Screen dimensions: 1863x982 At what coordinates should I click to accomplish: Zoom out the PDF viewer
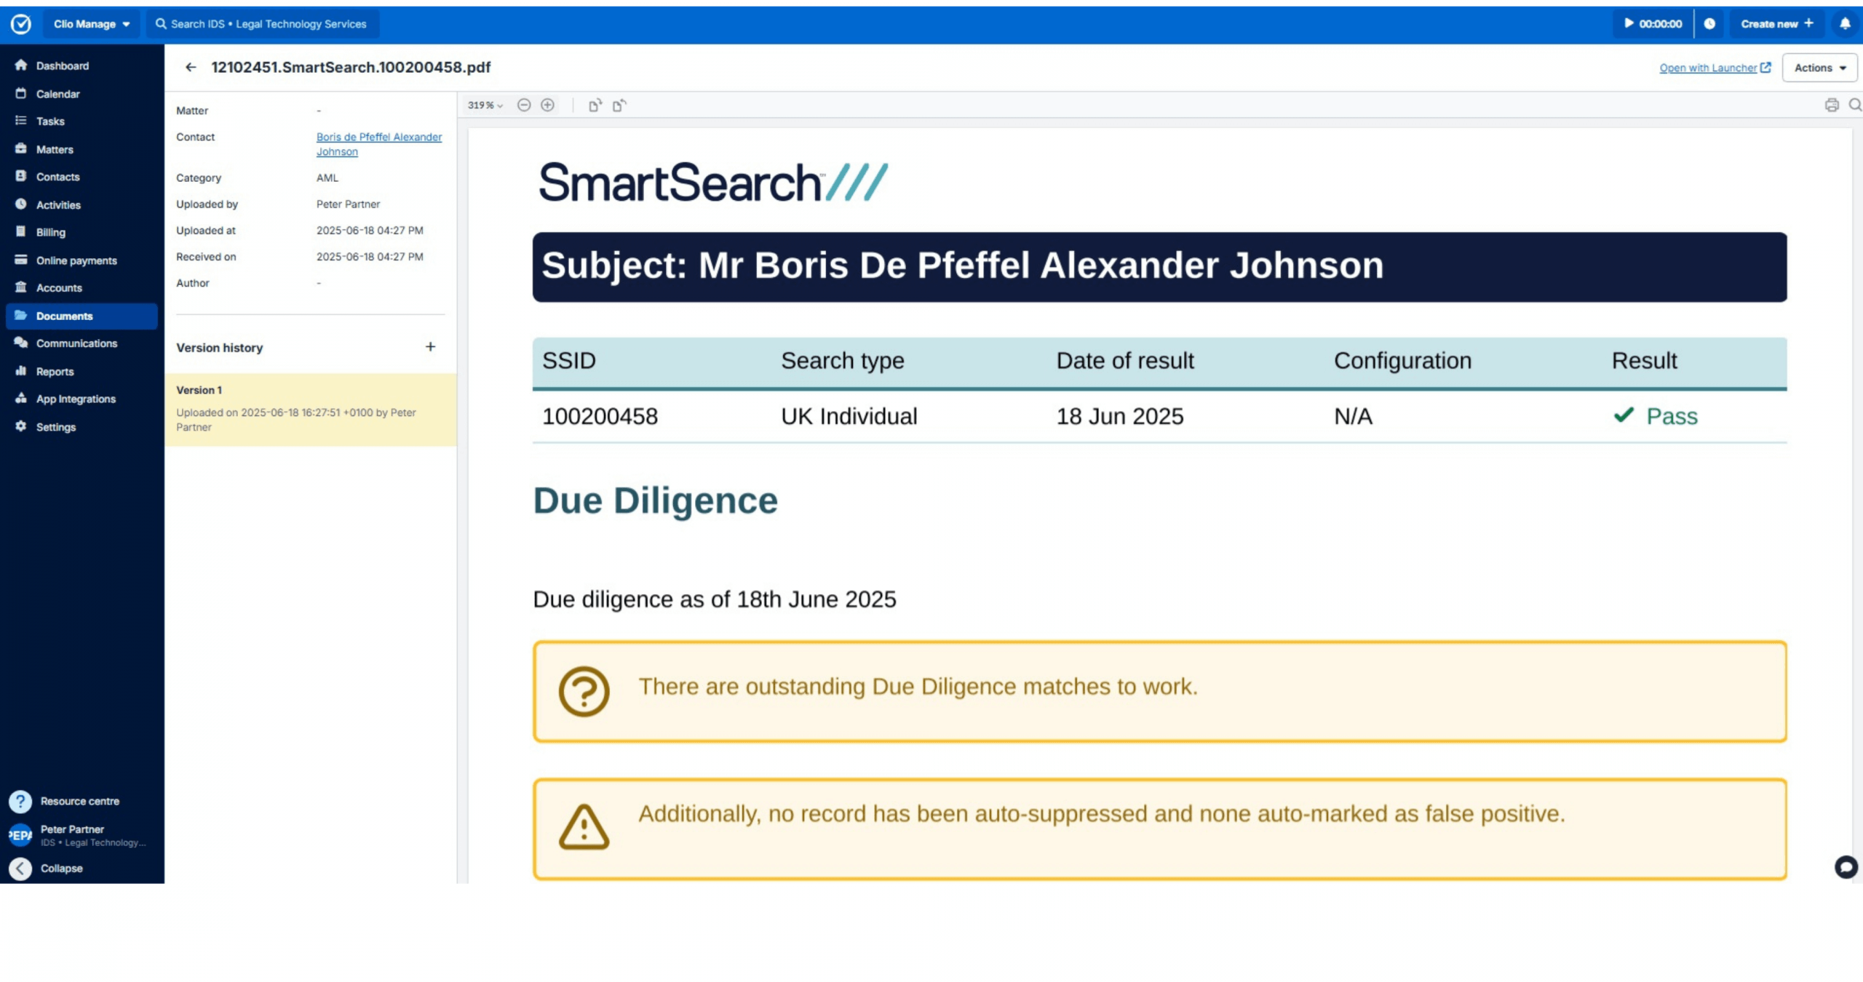tap(523, 105)
